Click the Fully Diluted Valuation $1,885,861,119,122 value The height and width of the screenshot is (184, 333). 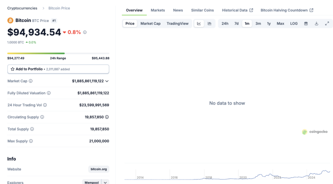tap(93, 93)
